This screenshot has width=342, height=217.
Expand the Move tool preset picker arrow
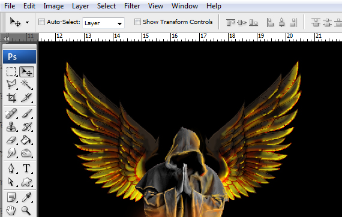tap(27, 22)
